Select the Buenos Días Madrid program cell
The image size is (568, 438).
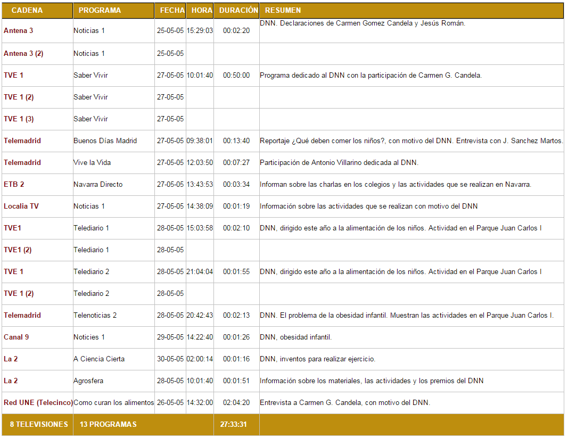(105, 141)
